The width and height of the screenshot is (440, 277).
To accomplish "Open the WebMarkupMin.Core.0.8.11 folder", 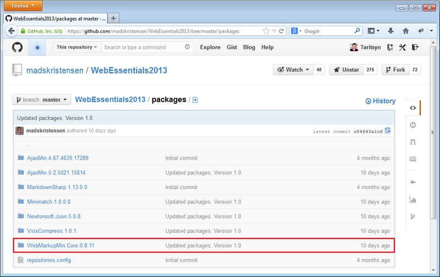I will pos(61,245).
